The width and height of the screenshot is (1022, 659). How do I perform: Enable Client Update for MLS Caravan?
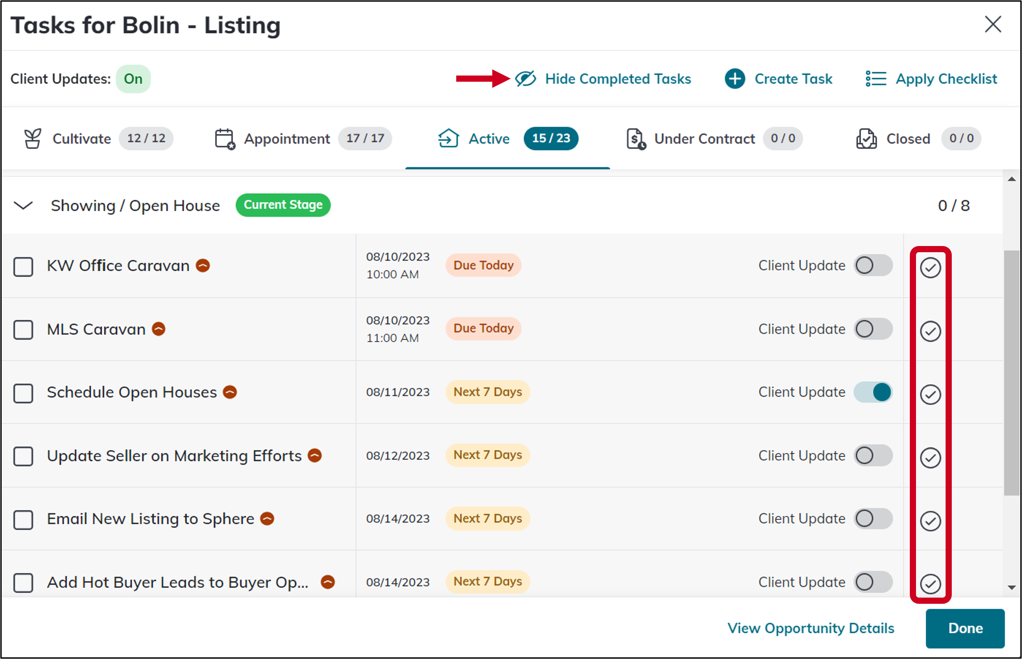873,329
